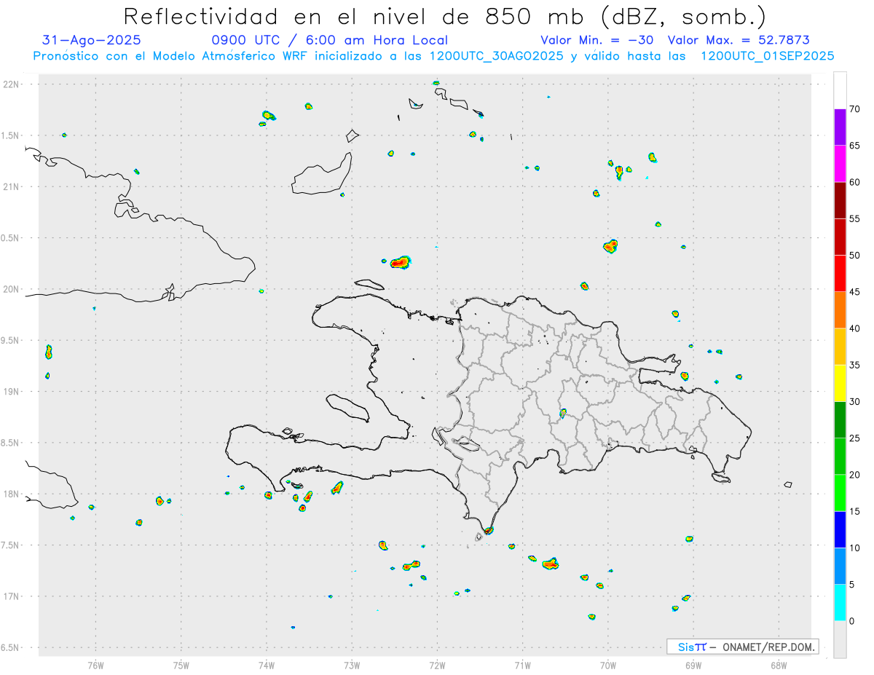Click the '20N' latitude label
The width and height of the screenshot is (874, 675).
tap(11, 289)
